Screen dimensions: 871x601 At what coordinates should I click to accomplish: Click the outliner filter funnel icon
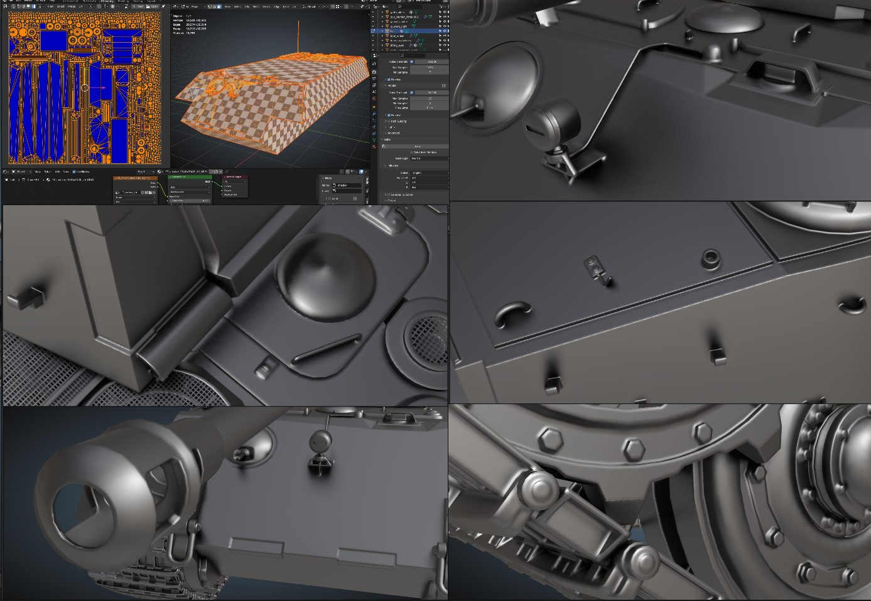(x=441, y=6)
